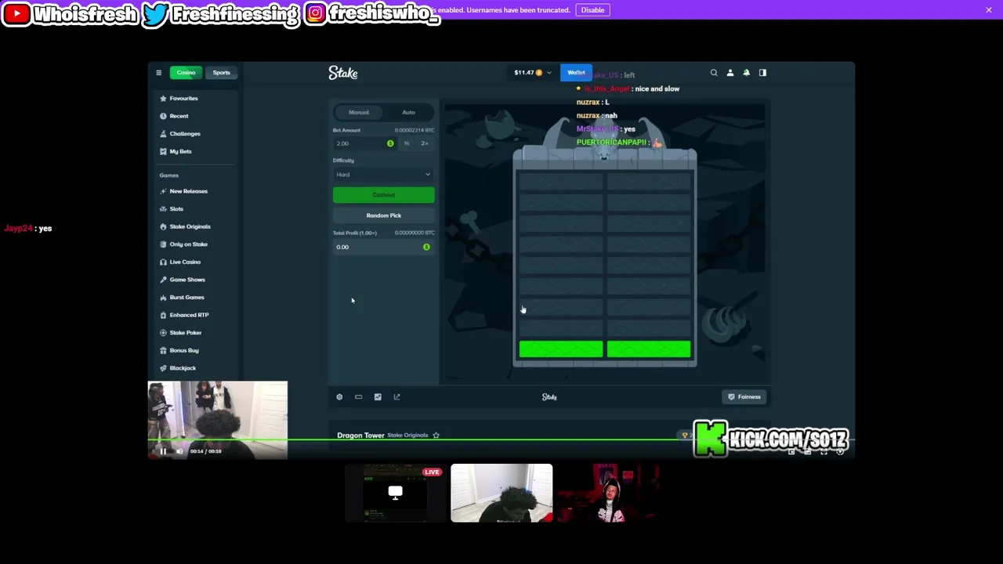
Task: Pick the left green tower tile
Action: [561, 349]
